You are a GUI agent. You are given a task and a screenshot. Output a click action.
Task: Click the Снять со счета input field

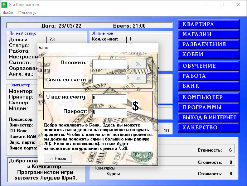point(109,78)
